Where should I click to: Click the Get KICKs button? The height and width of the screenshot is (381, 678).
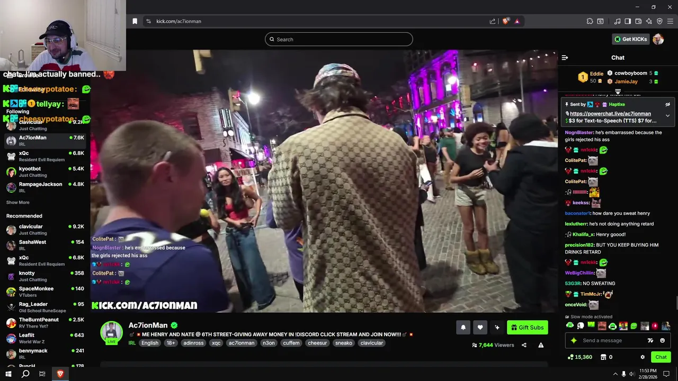[630, 39]
